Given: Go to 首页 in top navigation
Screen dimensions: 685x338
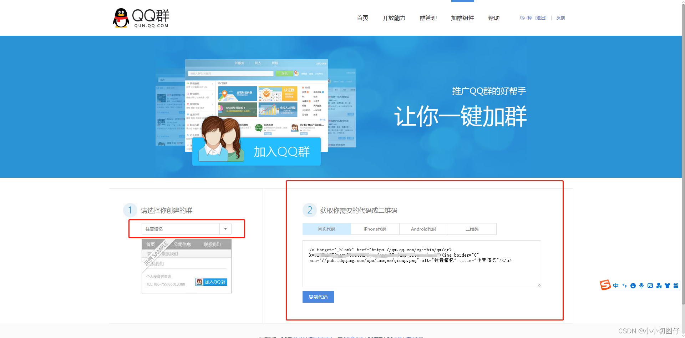Looking at the screenshot, I should [362, 18].
